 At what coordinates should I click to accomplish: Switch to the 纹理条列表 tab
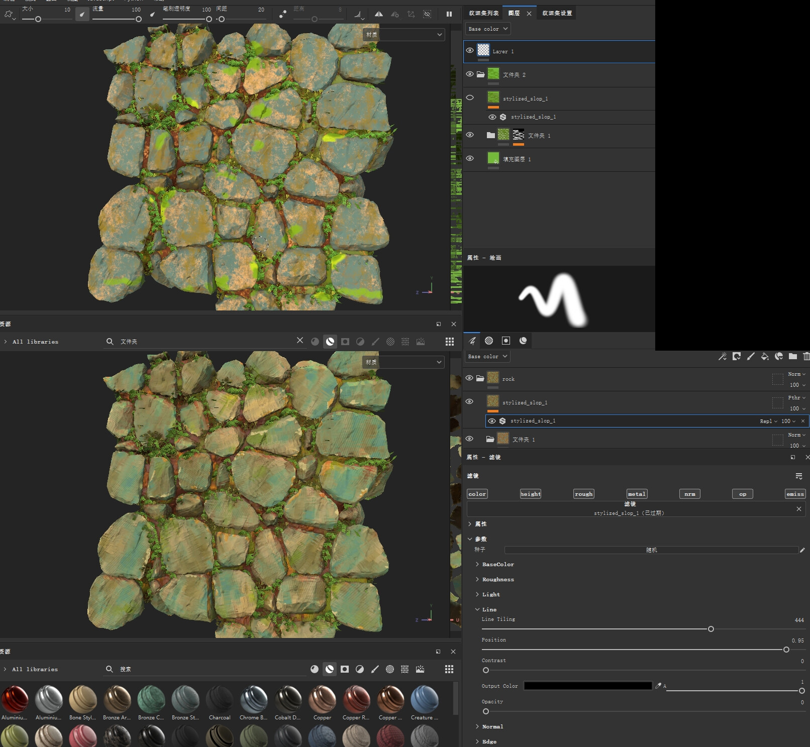pos(485,13)
